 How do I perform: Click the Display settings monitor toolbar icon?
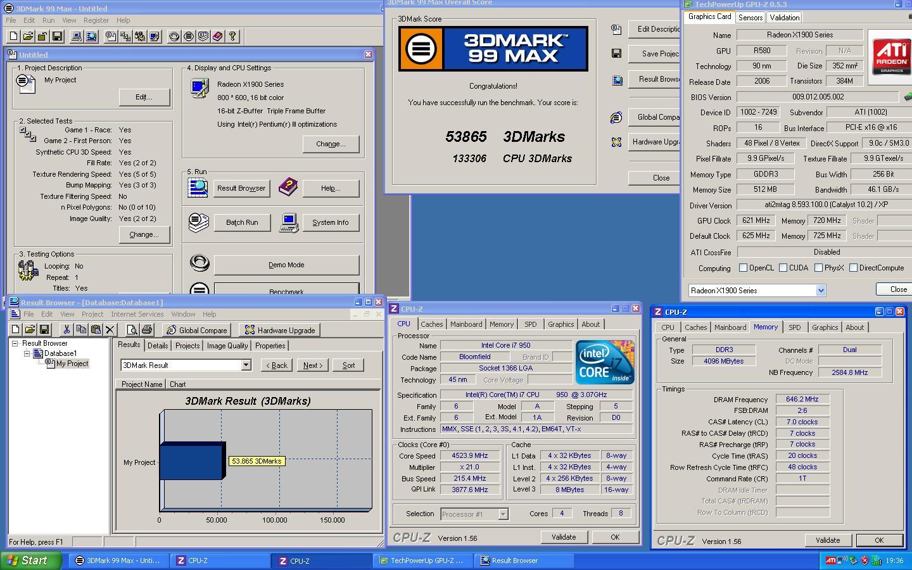tap(155, 37)
